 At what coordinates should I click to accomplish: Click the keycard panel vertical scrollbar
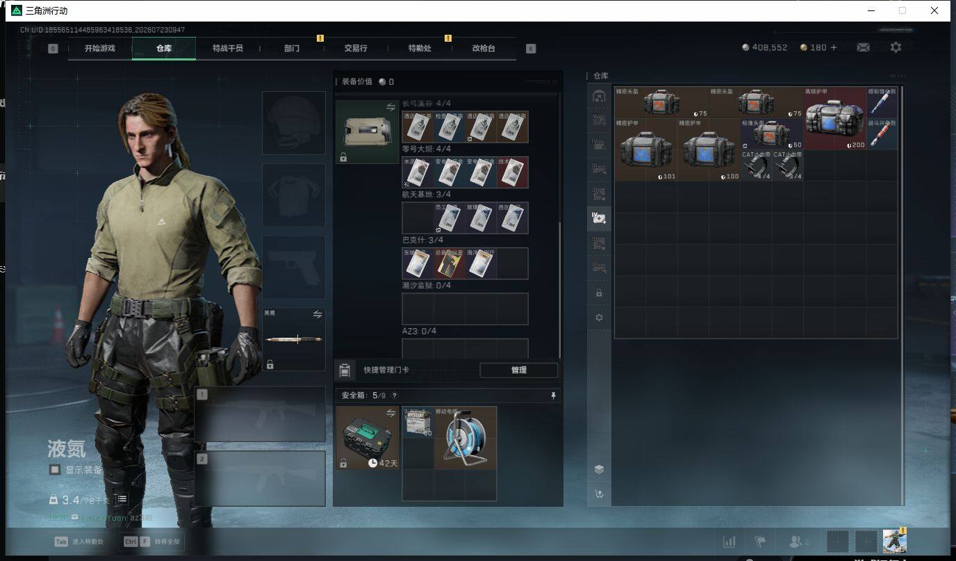click(559, 290)
